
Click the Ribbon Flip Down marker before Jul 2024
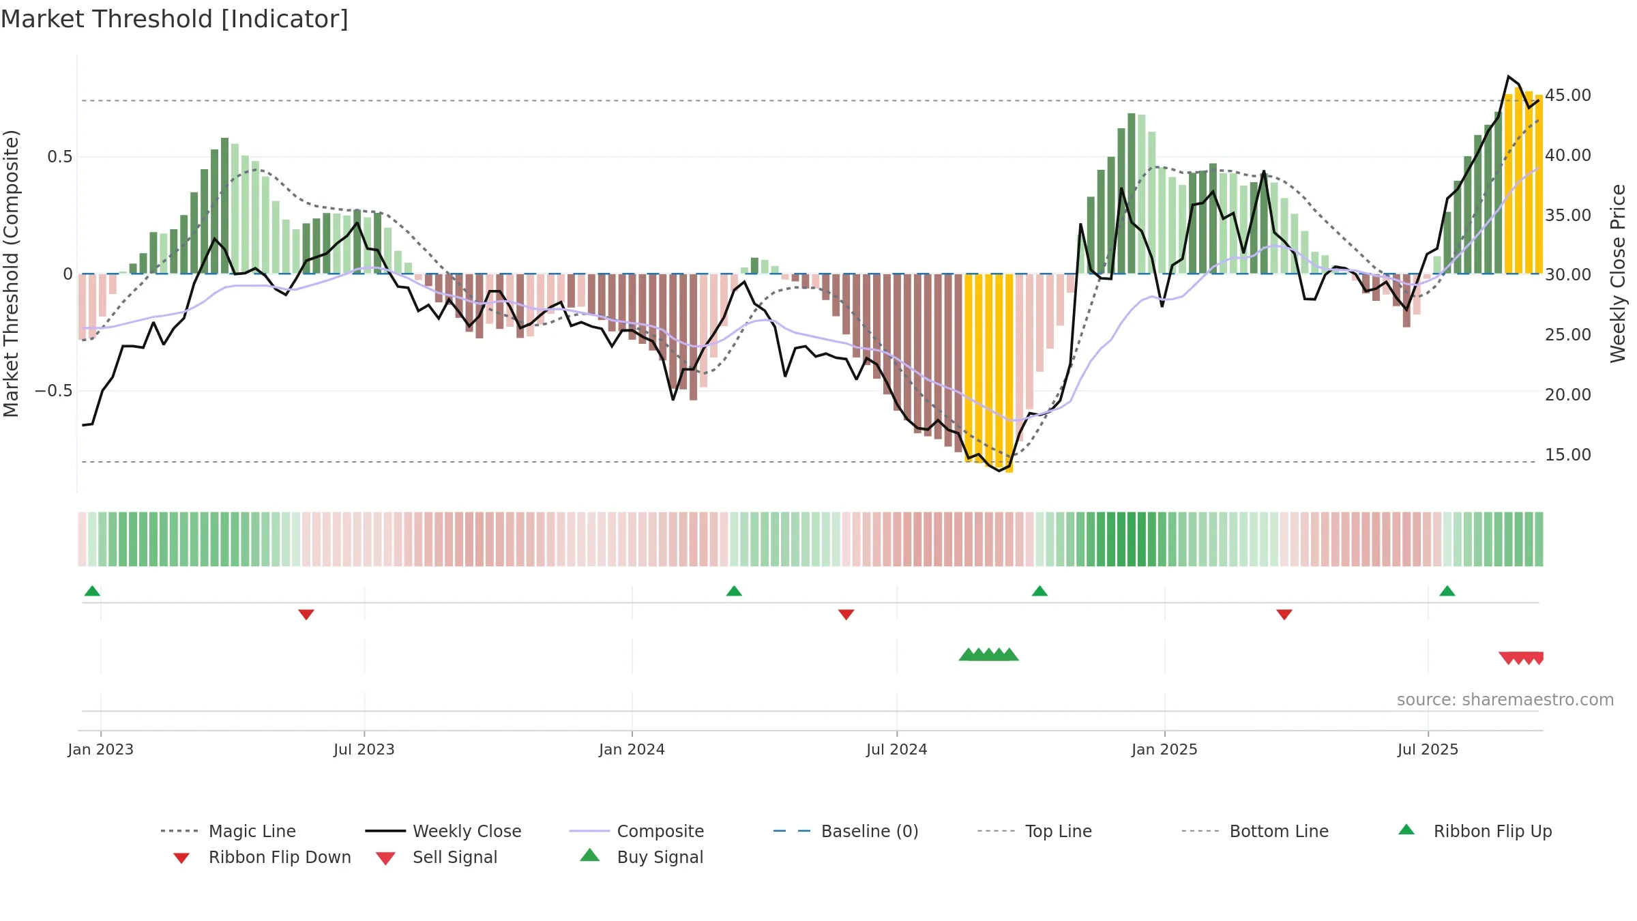click(x=846, y=615)
